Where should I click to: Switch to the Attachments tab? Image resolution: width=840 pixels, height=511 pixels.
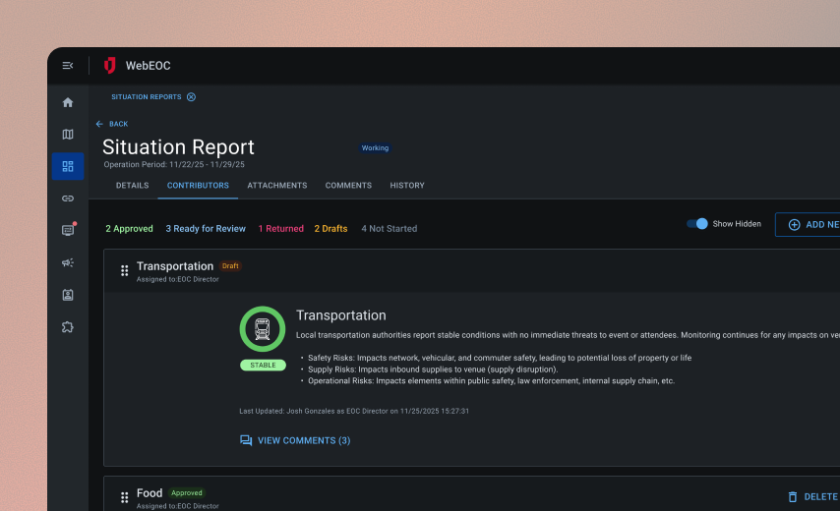pyautogui.click(x=276, y=186)
